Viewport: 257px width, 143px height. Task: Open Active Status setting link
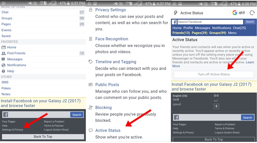pos(108,131)
